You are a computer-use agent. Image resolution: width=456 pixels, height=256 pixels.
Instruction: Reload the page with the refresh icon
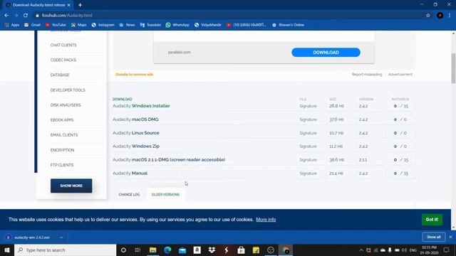pos(26,16)
